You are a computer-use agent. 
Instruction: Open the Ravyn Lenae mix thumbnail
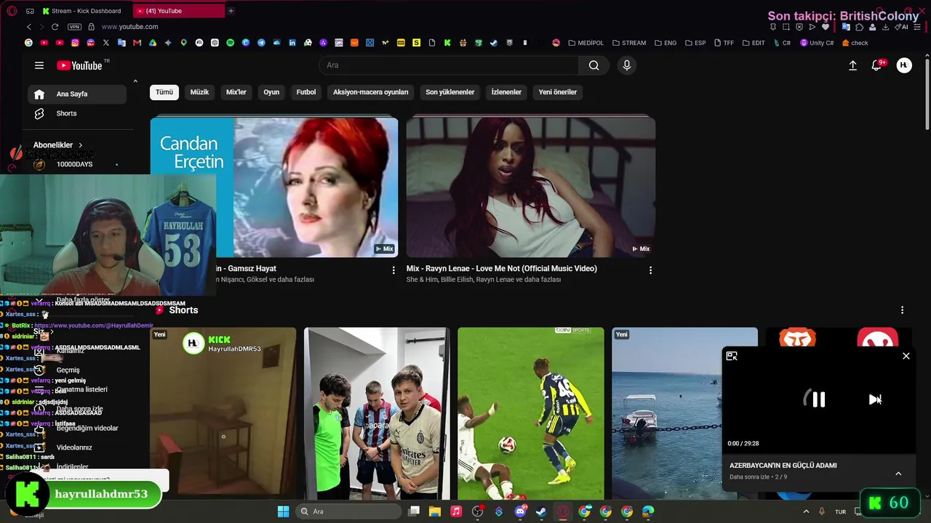[x=531, y=187]
